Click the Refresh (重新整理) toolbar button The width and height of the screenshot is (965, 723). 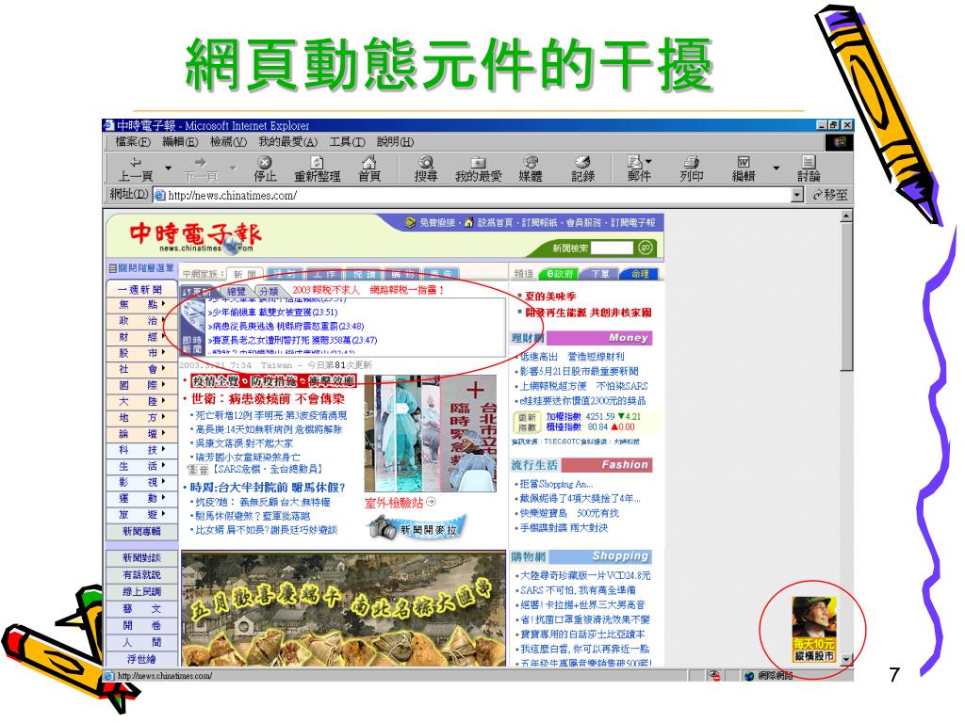[317, 169]
